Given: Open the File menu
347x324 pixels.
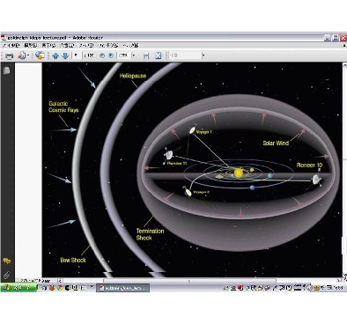Looking at the screenshot, I should point(11,46).
